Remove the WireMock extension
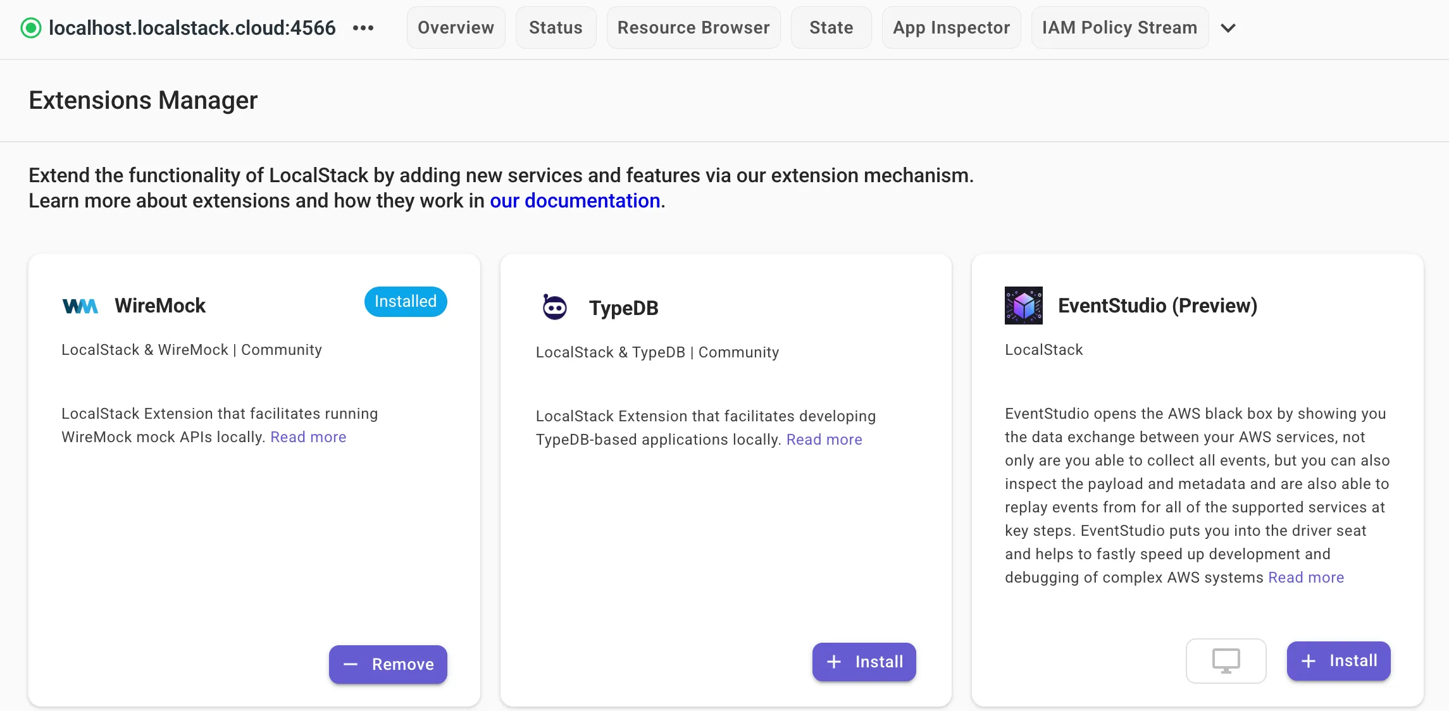This screenshot has height=711, width=1449. pyautogui.click(x=388, y=664)
